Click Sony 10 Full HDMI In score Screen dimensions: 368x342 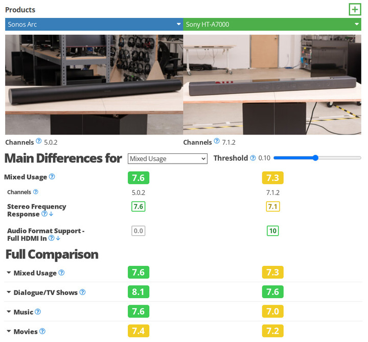tap(273, 231)
